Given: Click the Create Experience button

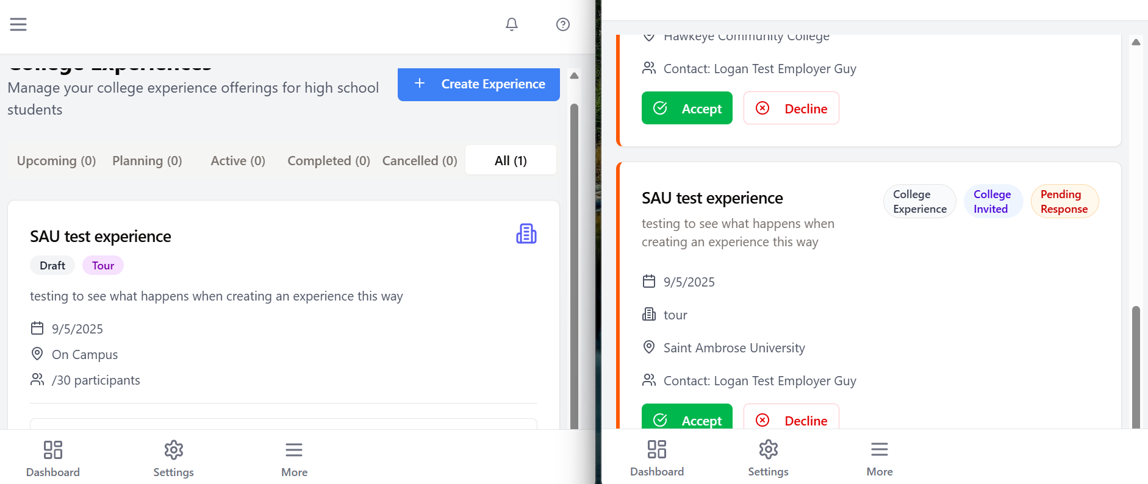Looking at the screenshot, I should point(479,84).
